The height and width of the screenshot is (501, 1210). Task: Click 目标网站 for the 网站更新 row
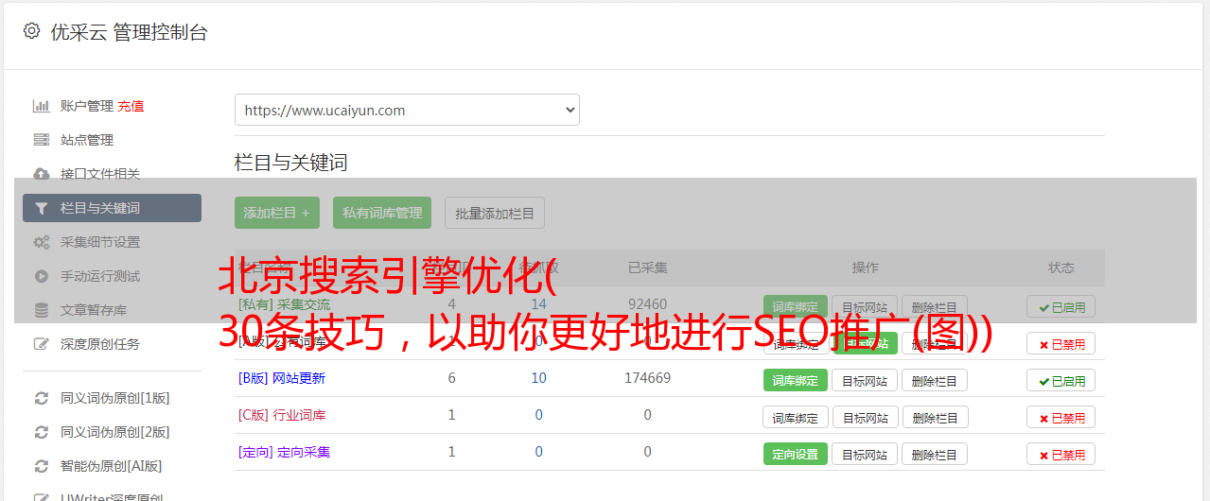(x=865, y=380)
